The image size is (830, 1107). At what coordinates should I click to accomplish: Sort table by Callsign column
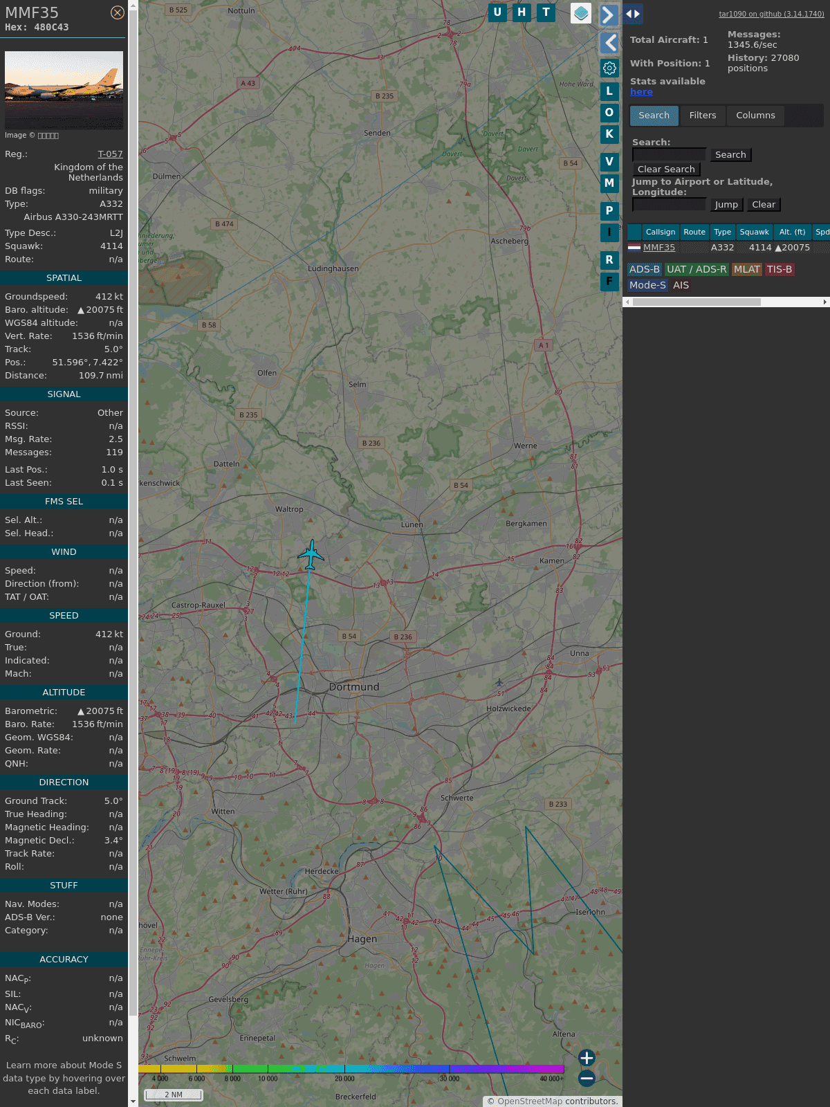pyautogui.click(x=661, y=232)
